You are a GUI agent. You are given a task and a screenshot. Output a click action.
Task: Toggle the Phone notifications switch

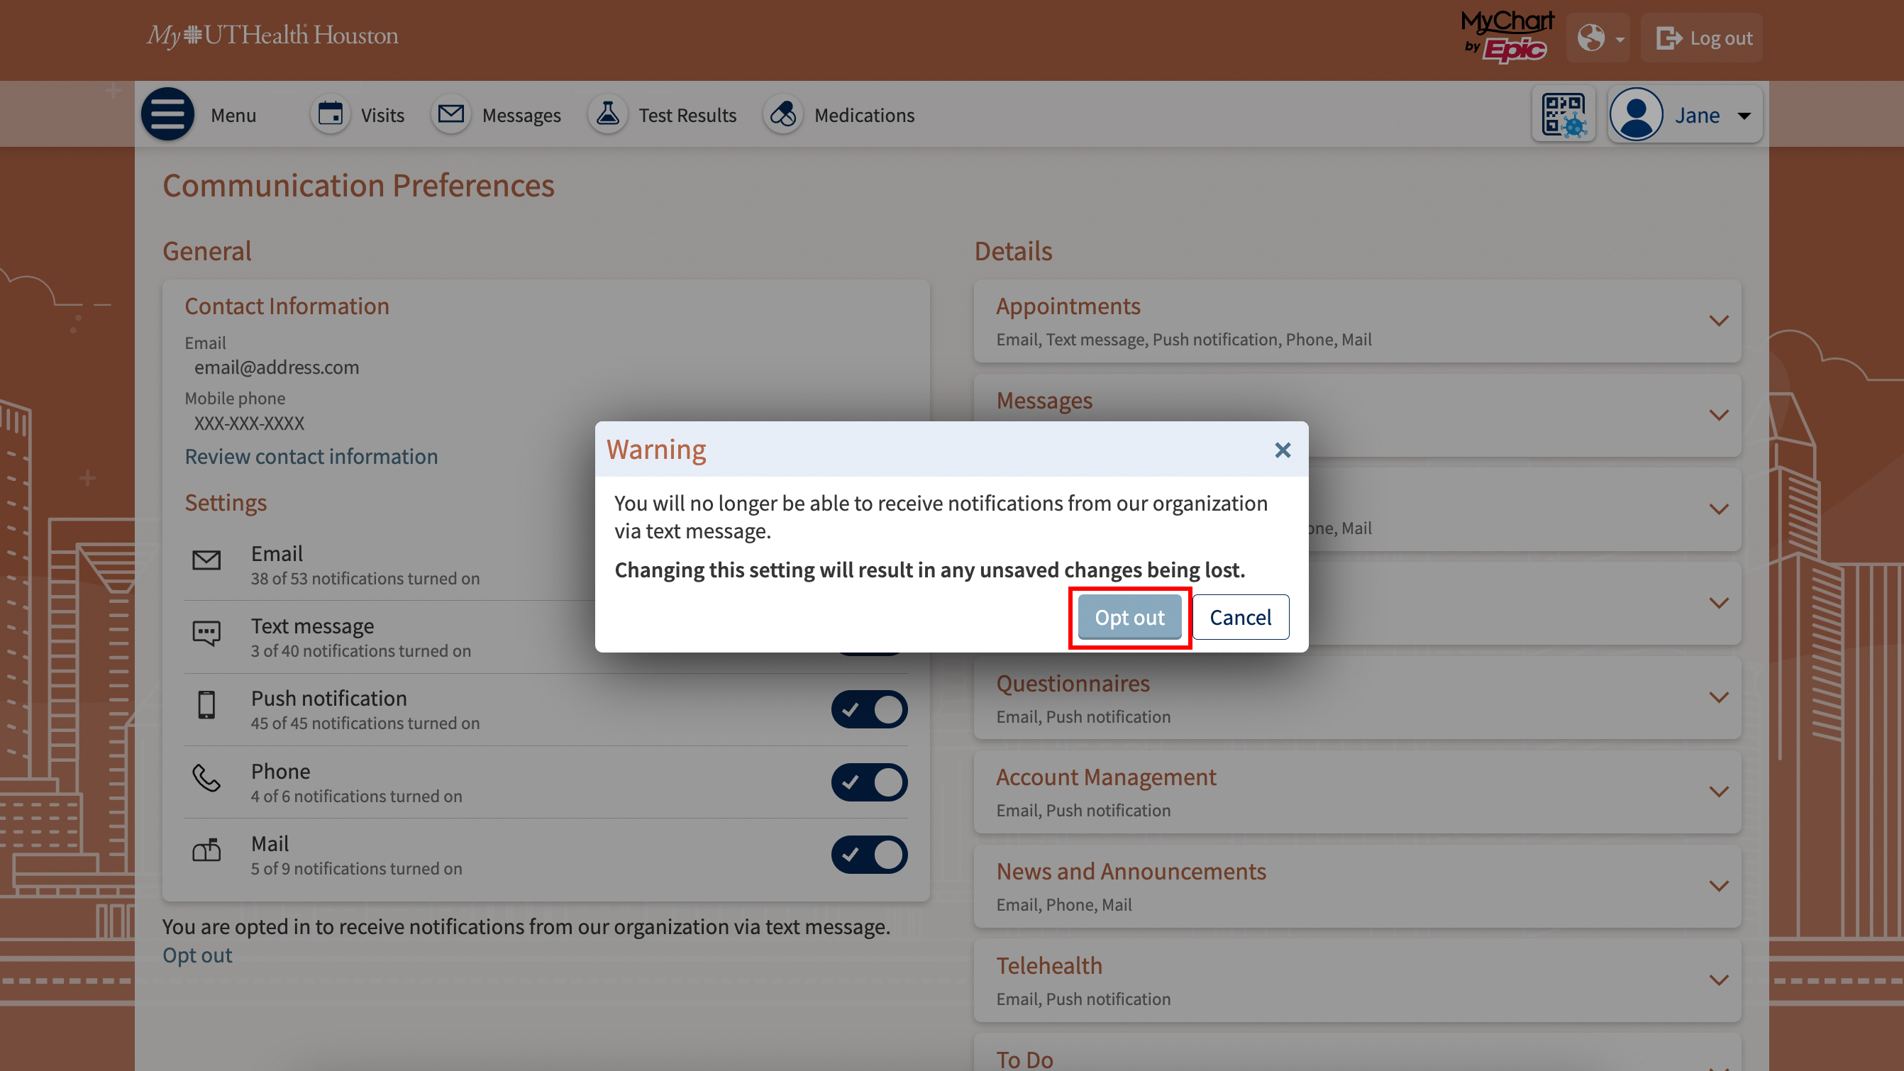868,782
